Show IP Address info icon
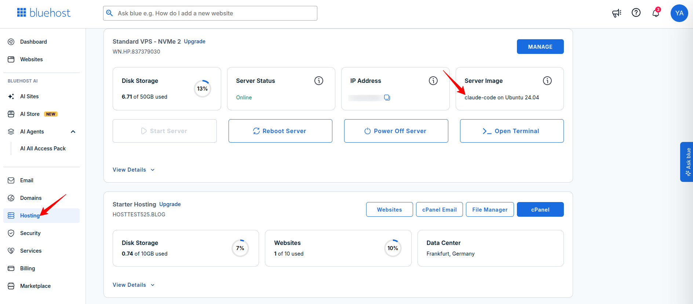Viewport: 693px width, 304px height. [x=433, y=81]
